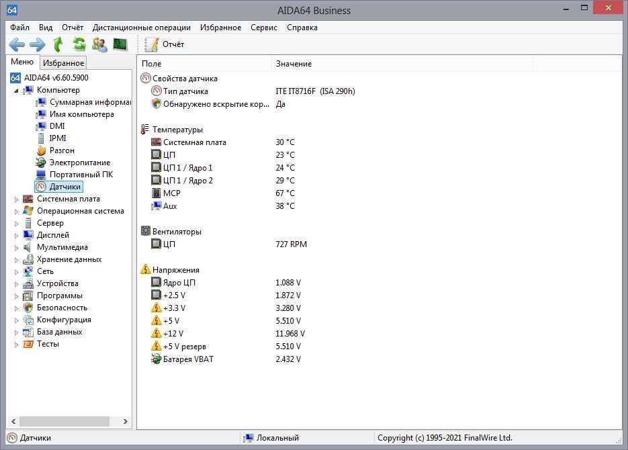Image resolution: width=628 pixels, height=450 pixels.
Task: Click sidebar scrollbar left arrow
Action: [x=13, y=421]
